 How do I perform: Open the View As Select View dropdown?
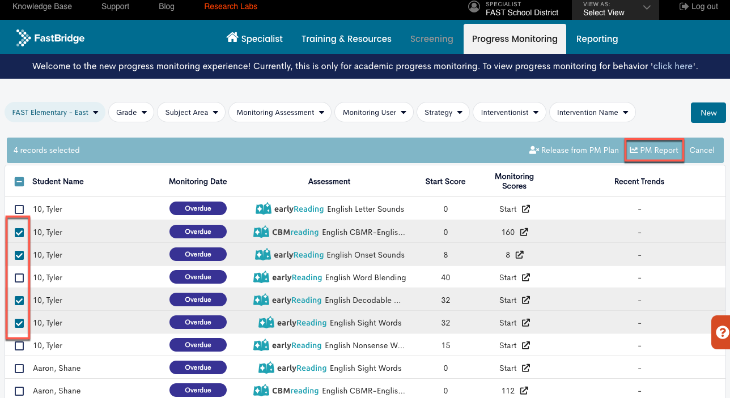(616, 9)
